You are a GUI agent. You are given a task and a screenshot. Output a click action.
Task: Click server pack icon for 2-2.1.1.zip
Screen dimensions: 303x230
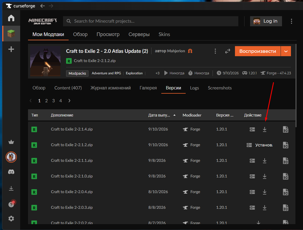click(x=252, y=161)
